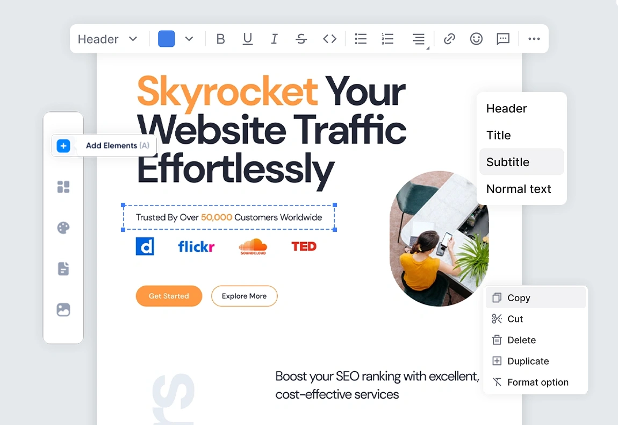Toggle underline formatting
This screenshot has width=618, height=425.
tap(248, 38)
